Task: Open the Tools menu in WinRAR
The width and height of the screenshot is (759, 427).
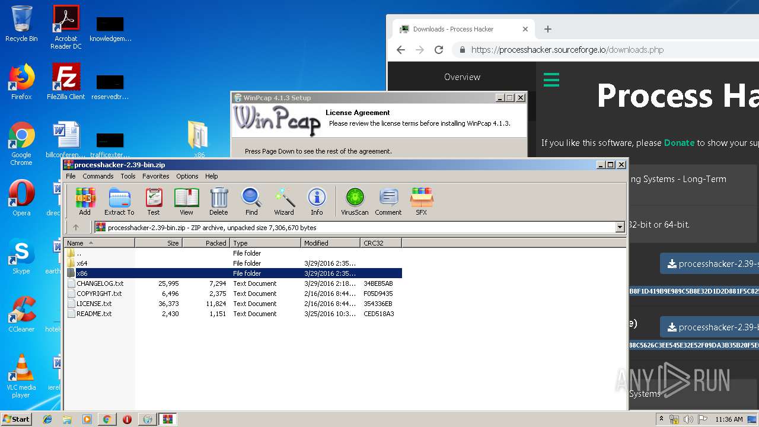Action: pos(128,176)
